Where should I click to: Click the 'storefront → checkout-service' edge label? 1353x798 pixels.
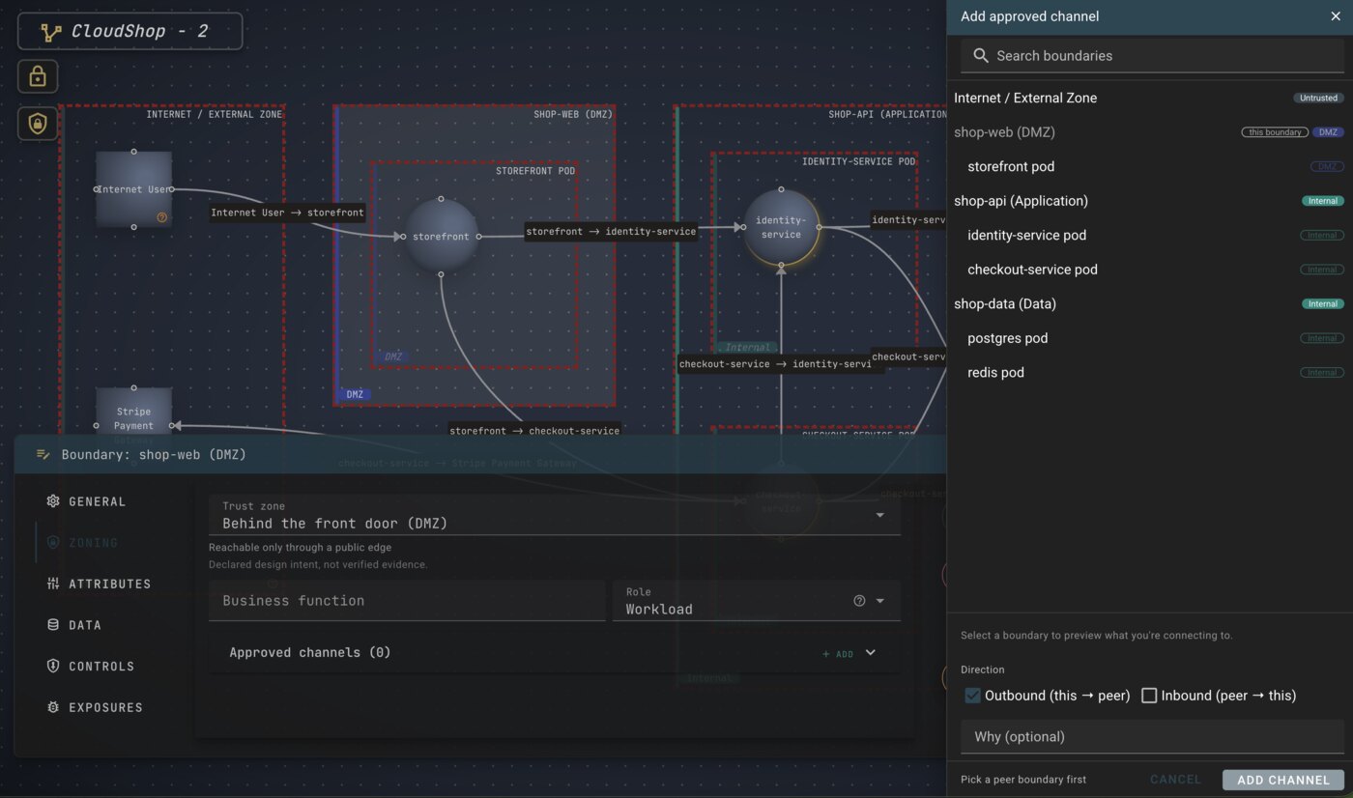click(x=534, y=431)
